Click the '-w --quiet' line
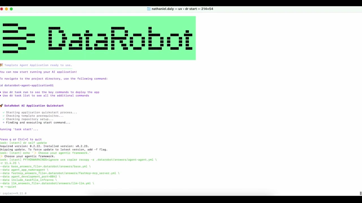Screen dimensions: 362x203 point(8,187)
